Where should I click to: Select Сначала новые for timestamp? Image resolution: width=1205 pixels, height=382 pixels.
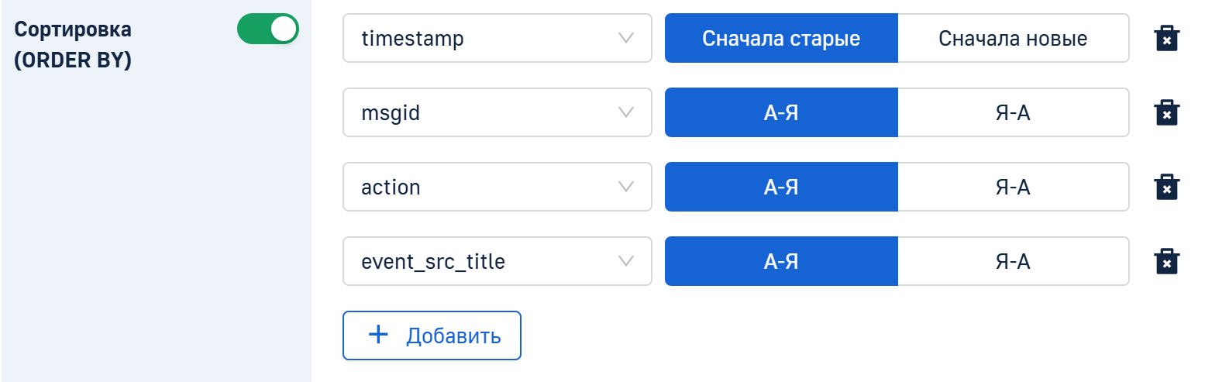1013,38
